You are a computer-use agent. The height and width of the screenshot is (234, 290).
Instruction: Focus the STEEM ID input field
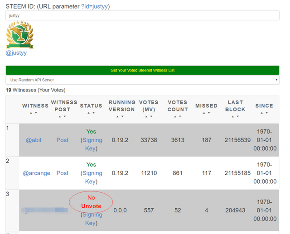click(142, 15)
